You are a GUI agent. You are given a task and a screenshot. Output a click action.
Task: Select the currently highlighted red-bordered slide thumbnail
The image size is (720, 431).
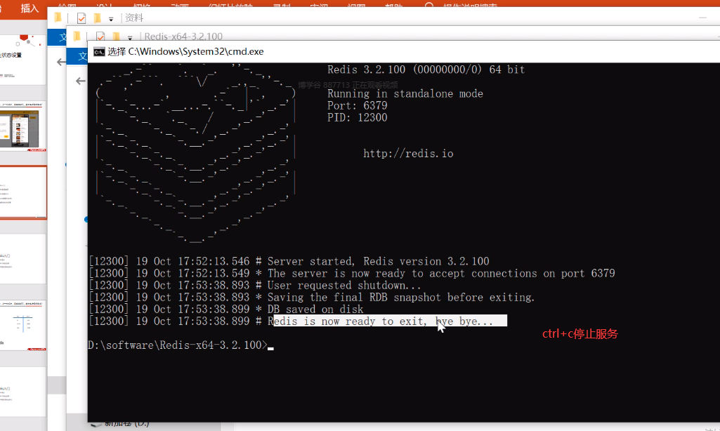(23, 192)
